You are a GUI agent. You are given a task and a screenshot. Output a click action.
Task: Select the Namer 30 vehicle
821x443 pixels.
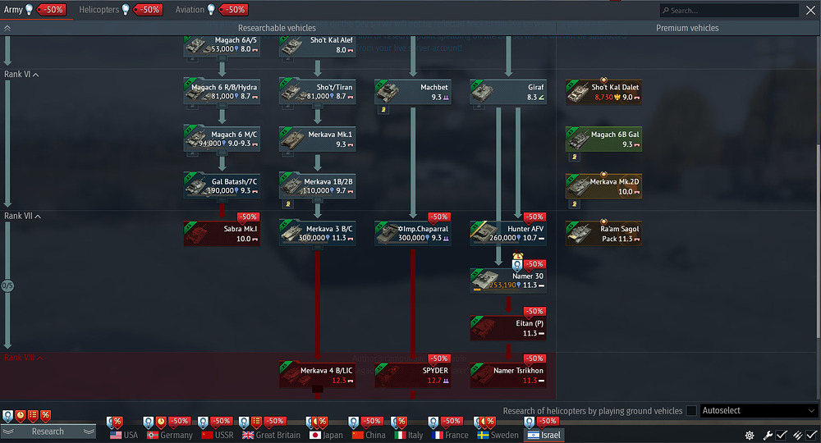508,281
